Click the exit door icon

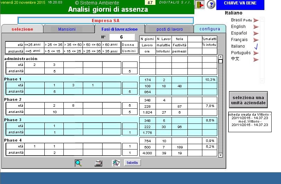200,5
